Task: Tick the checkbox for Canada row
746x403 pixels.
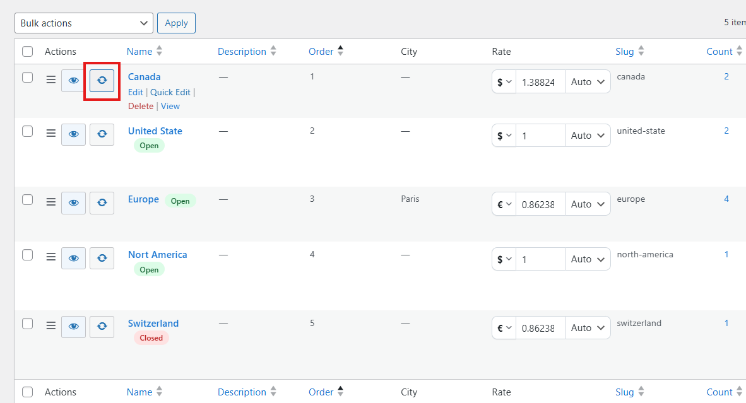Action: 27,77
